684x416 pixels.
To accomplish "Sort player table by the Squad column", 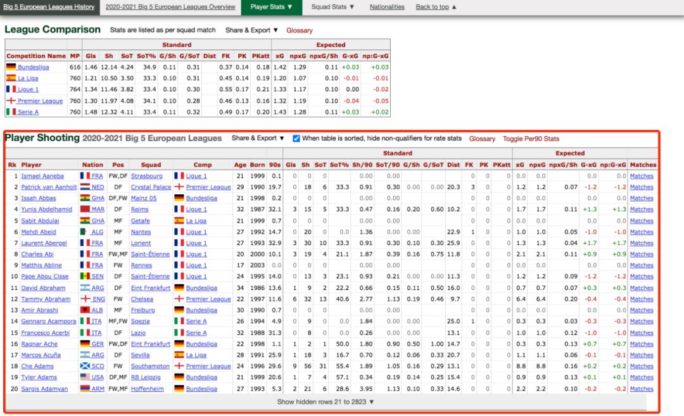I will 151,165.
